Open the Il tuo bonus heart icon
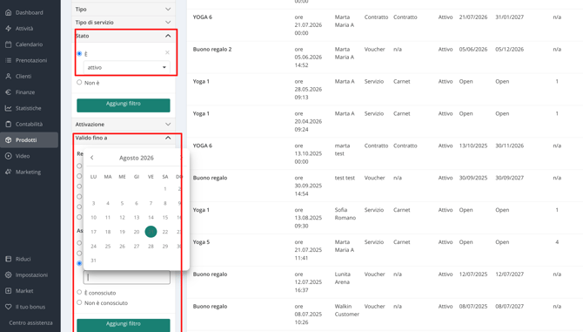This screenshot has height=332, width=583. (x=8, y=307)
